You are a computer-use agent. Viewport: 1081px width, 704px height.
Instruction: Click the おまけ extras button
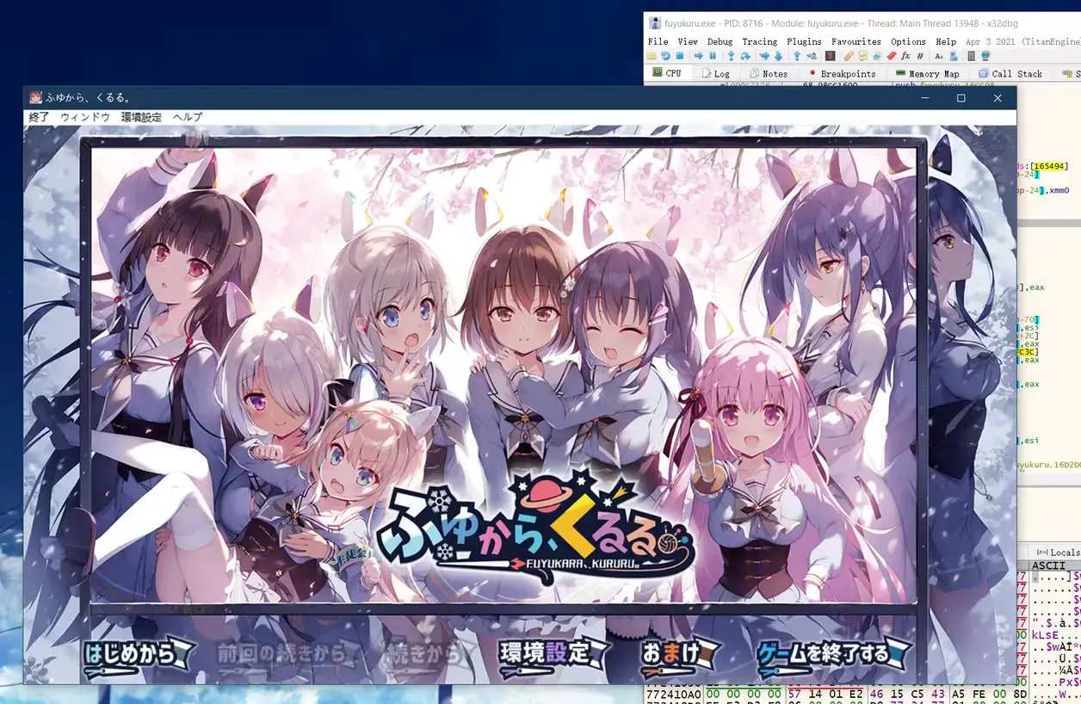(x=678, y=653)
